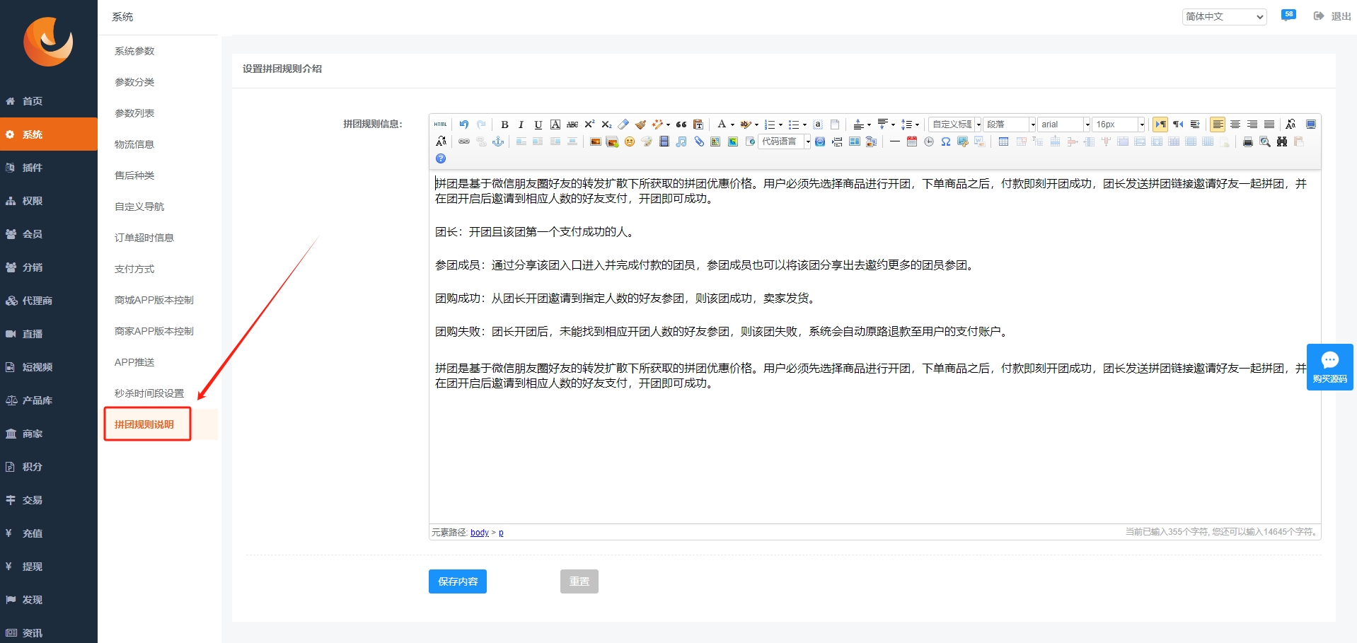Screen dimensions: 1357x643
Task: Toggle strikethrough formatting
Action: [x=572, y=124]
